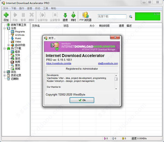Select 所有下载工作 tree item
The width and height of the screenshot is (164, 142).
[x=19, y=25]
